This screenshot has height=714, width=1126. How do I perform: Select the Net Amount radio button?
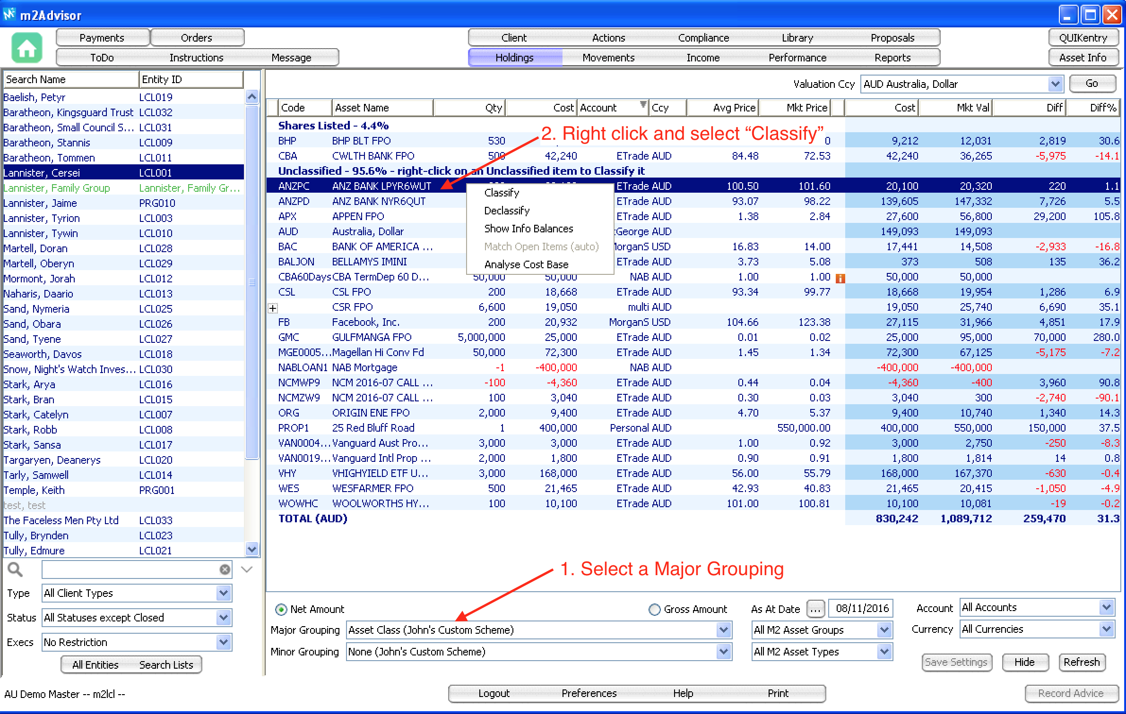pyautogui.click(x=281, y=610)
